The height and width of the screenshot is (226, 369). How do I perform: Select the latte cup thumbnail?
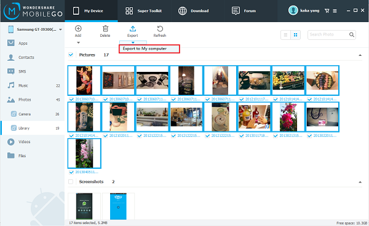click(x=220, y=117)
